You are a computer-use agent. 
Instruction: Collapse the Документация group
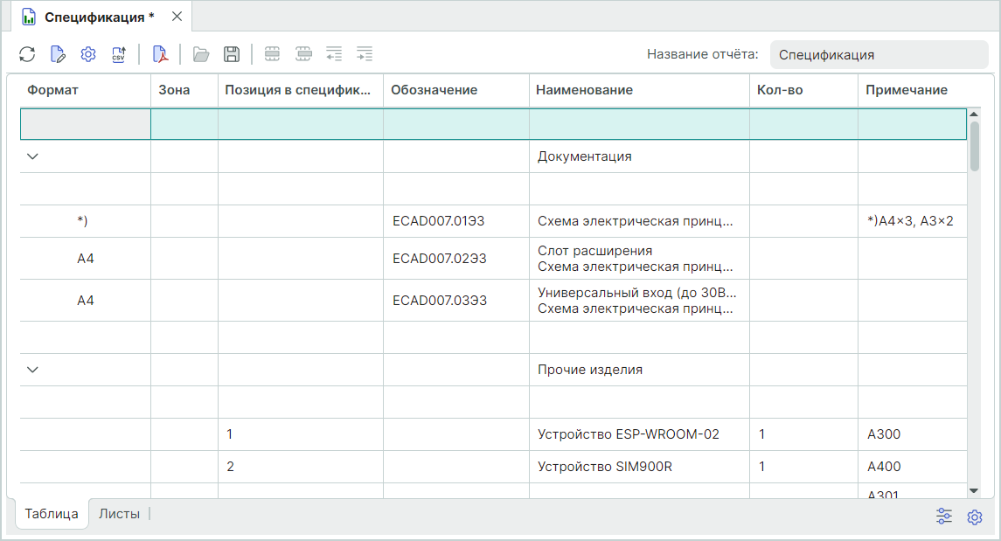tap(33, 156)
